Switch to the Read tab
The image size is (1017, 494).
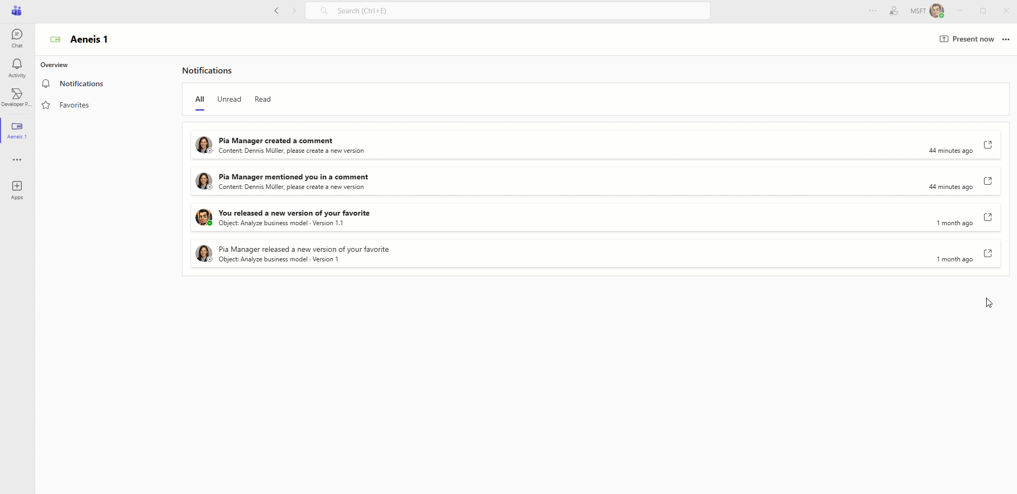click(x=262, y=100)
